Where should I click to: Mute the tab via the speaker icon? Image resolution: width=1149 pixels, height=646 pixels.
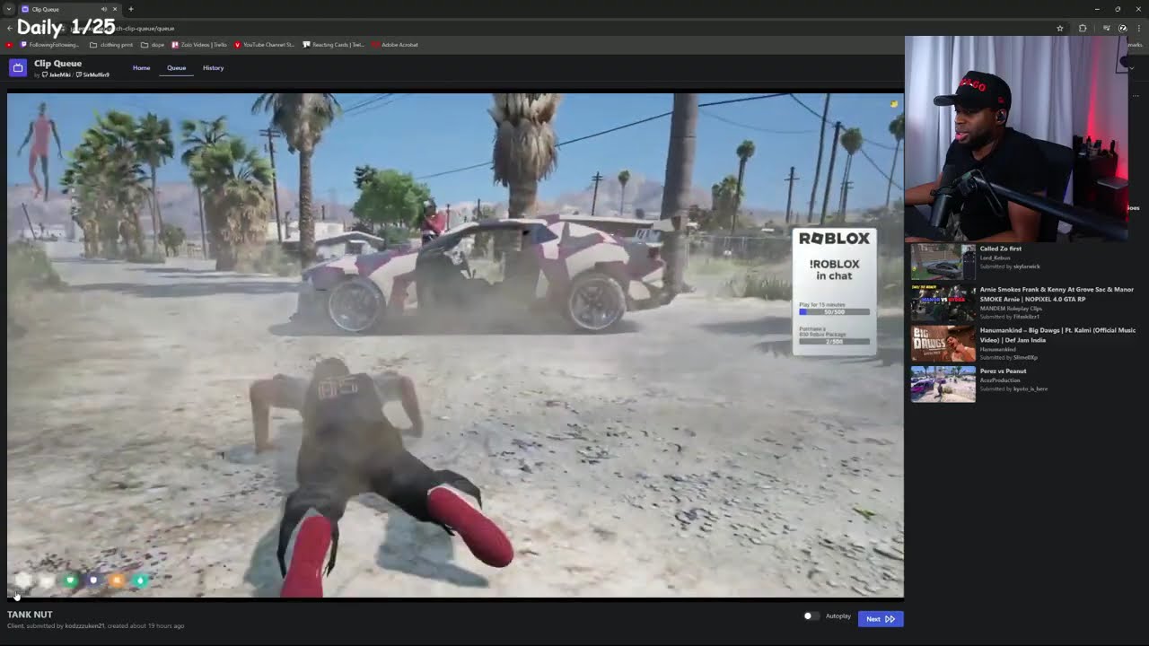(103, 9)
